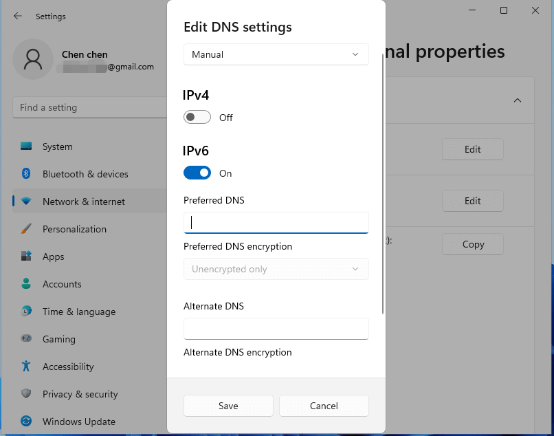The image size is (554, 436).
Task: Click the back arrow in Settings
Action: (18, 16)
